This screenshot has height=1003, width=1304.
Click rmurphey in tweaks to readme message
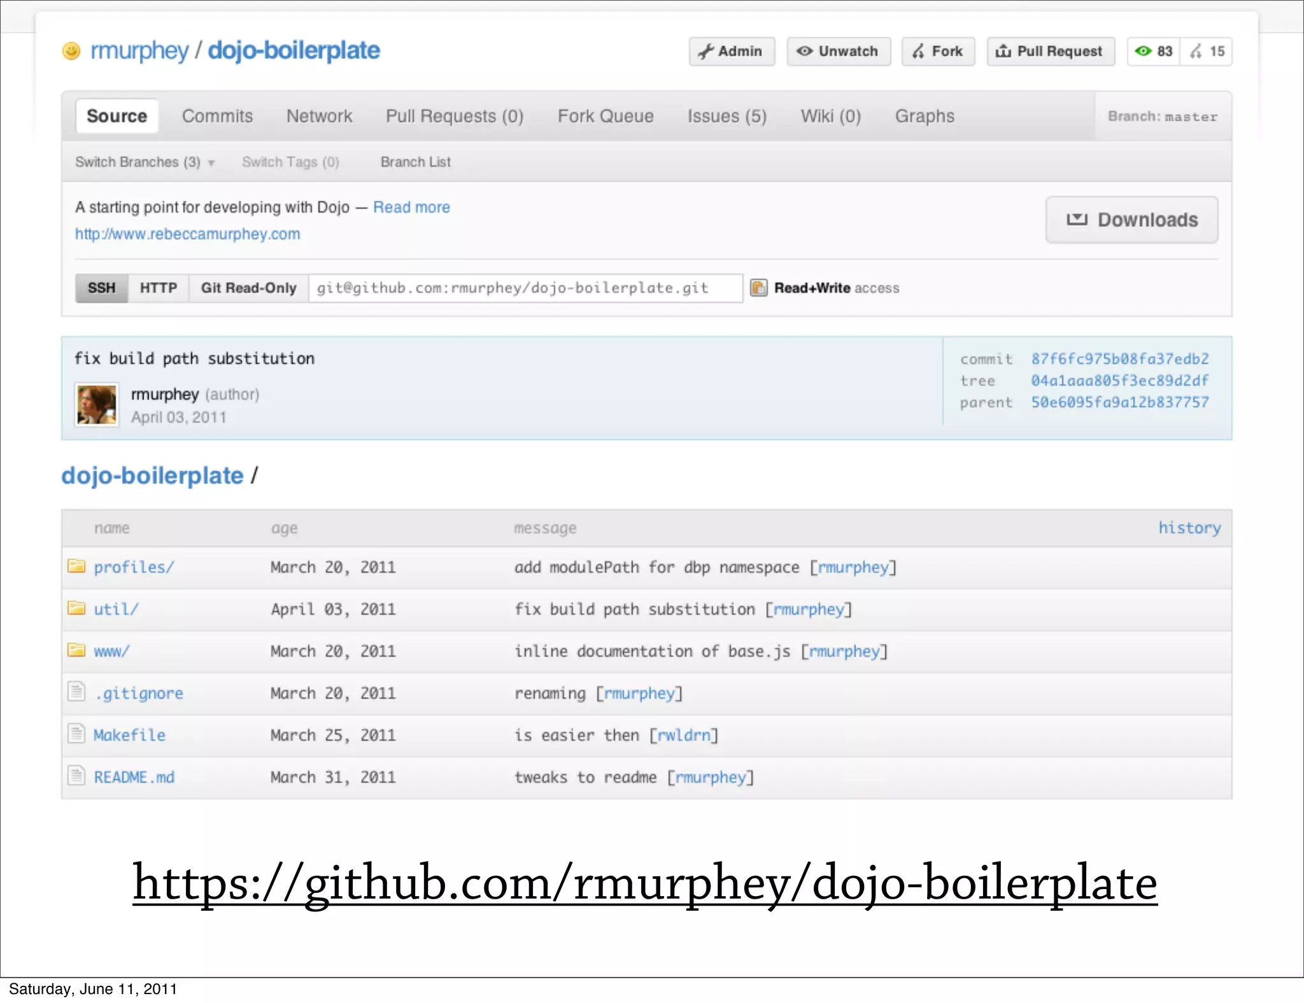(x=711, y=778)
